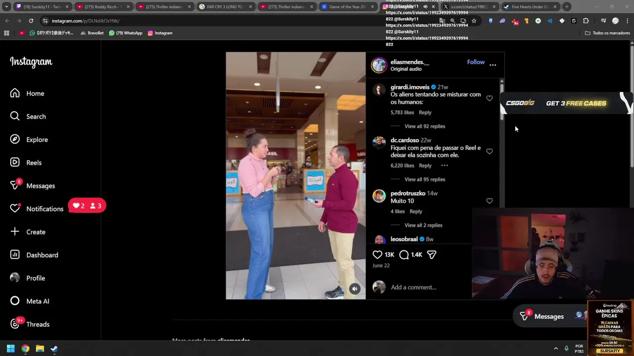Screen dimensions: 634x356
Task: Like the pedrotruszko comment
Action: pyautogui.click(x=489, y=201)
